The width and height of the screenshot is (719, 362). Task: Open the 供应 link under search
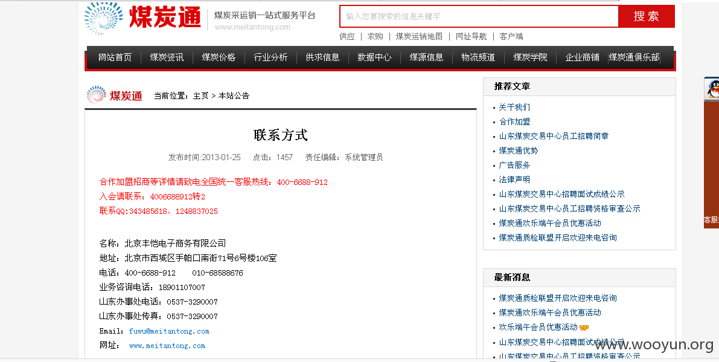pyautogui.click(x=347, y=36)
